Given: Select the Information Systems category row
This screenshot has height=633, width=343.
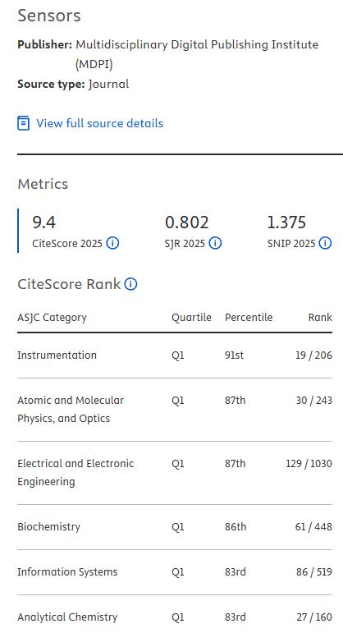Looking at the screenshot, I should (x=175, y=572).
